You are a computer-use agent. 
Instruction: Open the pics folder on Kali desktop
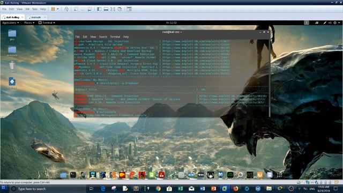click(12, 35)
